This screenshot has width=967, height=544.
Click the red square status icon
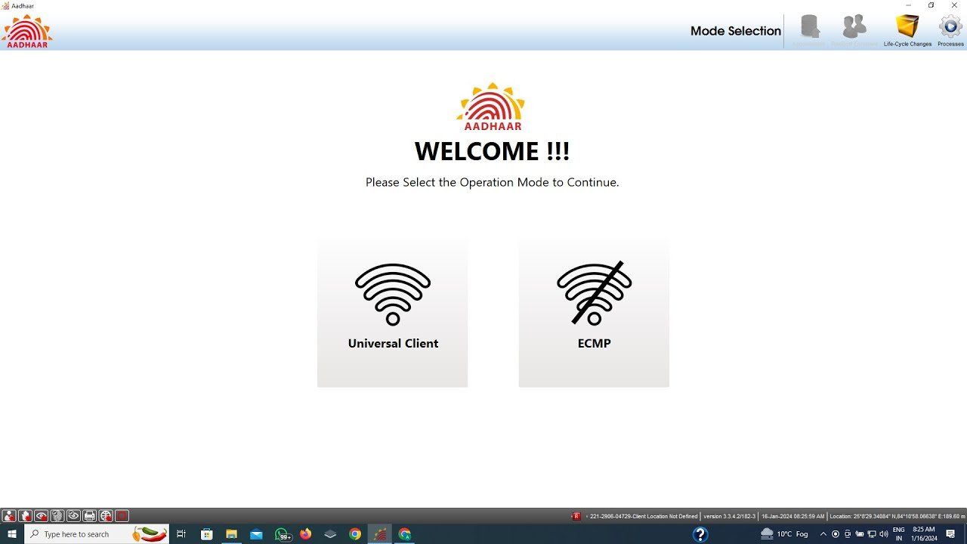click(122, 516)
